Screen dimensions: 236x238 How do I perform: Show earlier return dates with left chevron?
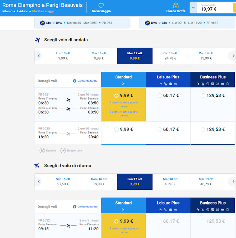(x=39, y=181)
